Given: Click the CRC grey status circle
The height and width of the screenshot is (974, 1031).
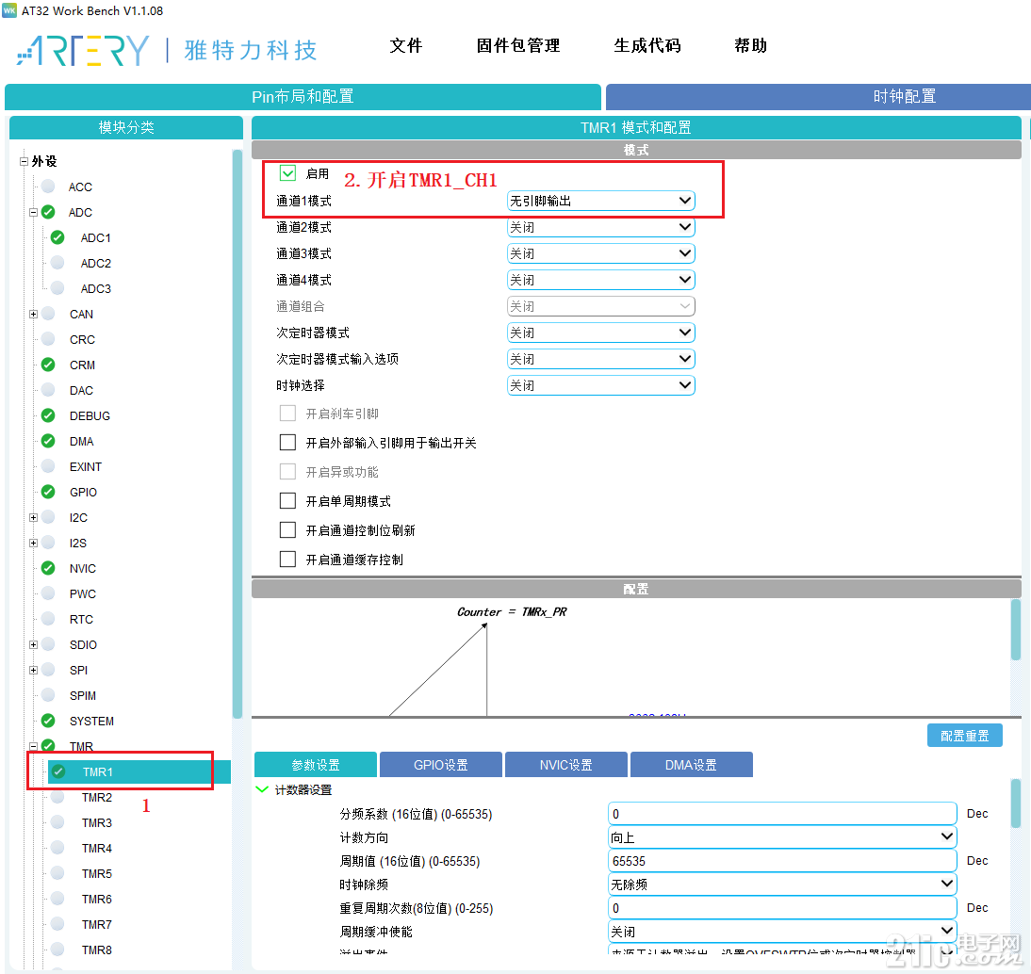Looking at the screenshot, I should [x=48, y=339].
